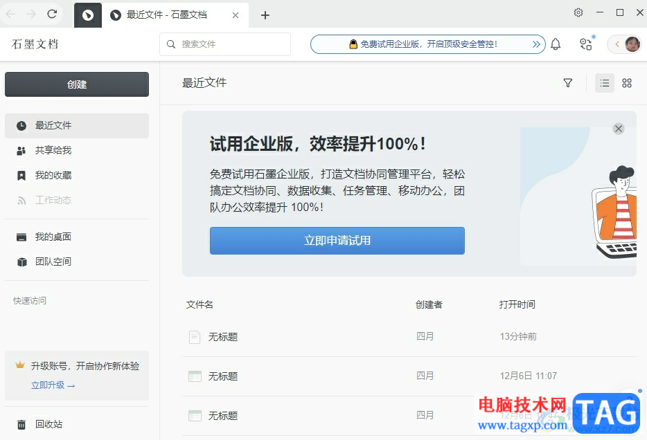Switch to list view
The image size is (647, 440).
click(605, 83)
